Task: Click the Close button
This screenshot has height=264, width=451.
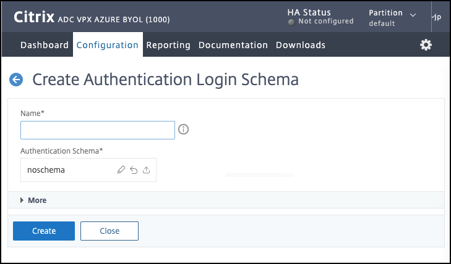Action: 110,231
